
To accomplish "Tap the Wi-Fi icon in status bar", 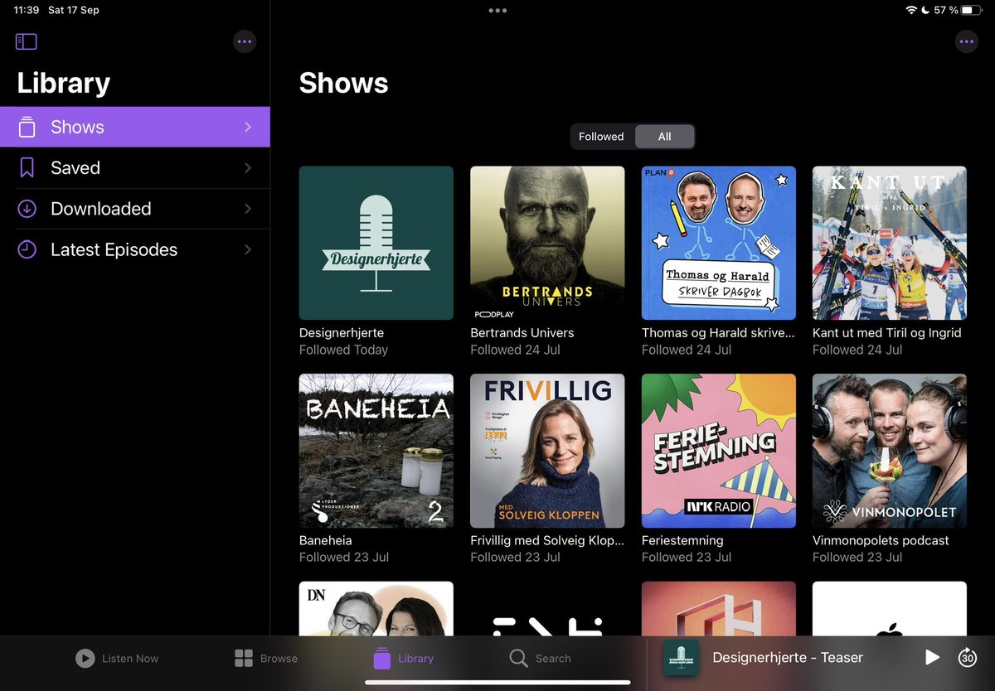I will [912, 10].
